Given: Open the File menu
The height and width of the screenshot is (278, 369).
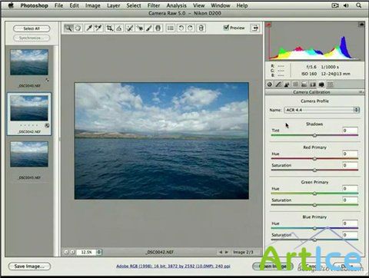Looking at the screenshot, I should pyautogui.click(x=58, y=5).
